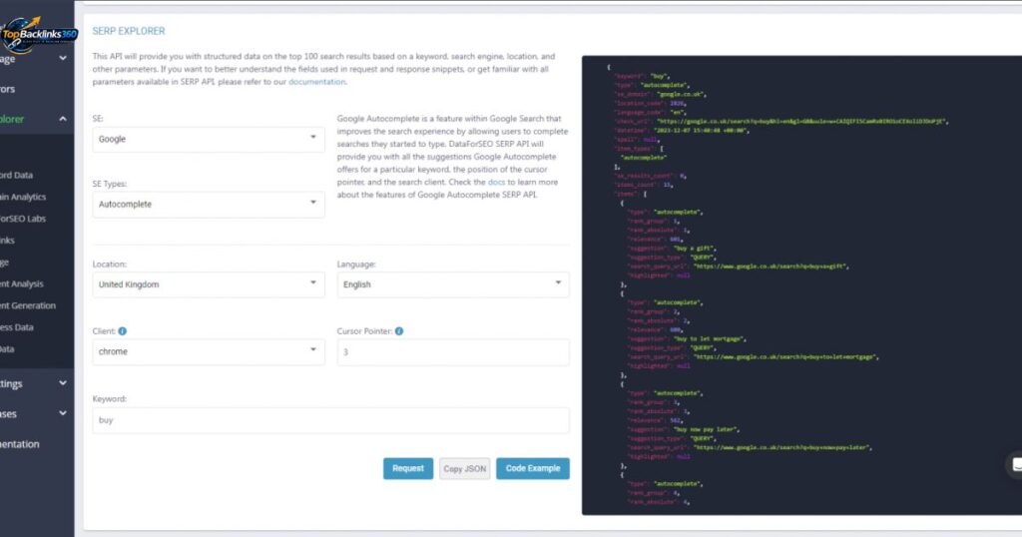Viewport: 1022px width, 537px height.
Task: Click the Copy JSON button
Action: 465,468
